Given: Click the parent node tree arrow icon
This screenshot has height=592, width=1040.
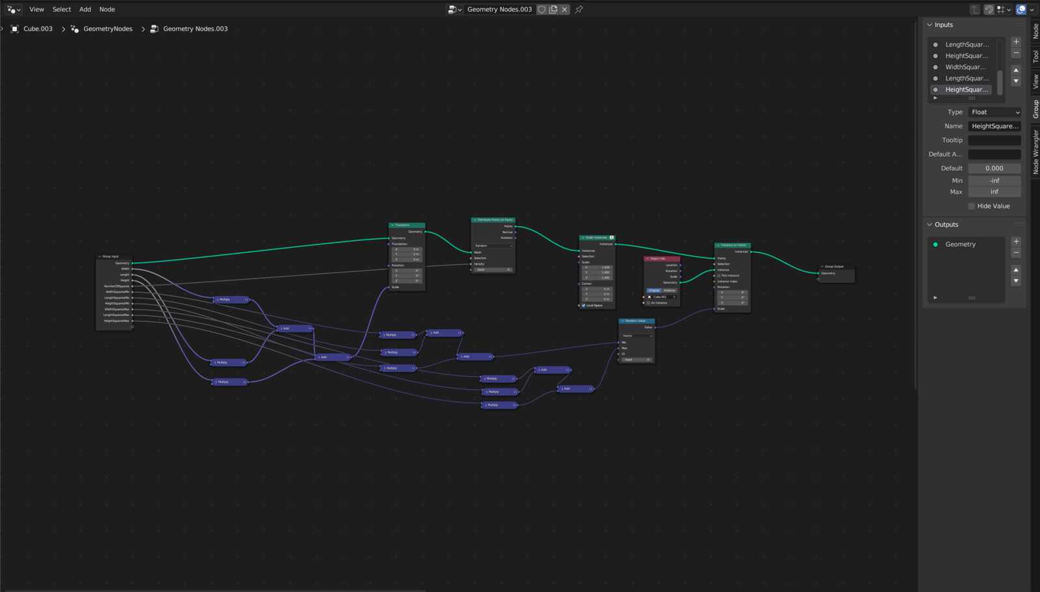Looking at the screenshot, I should tap(974, 9).
